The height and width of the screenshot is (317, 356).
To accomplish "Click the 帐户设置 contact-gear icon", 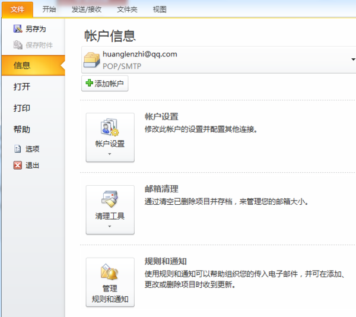I will point(110,127).
